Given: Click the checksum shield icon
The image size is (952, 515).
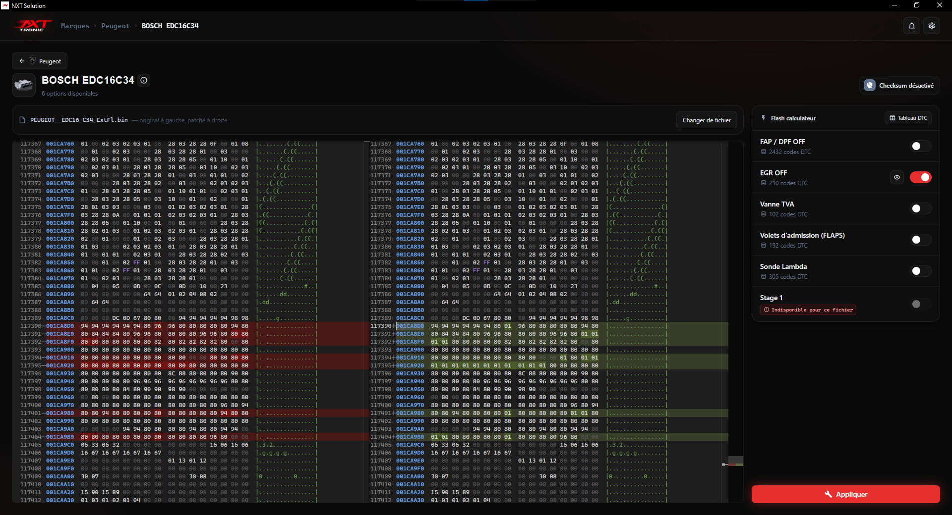Looking at the screenshot, I should coord(870,85).
